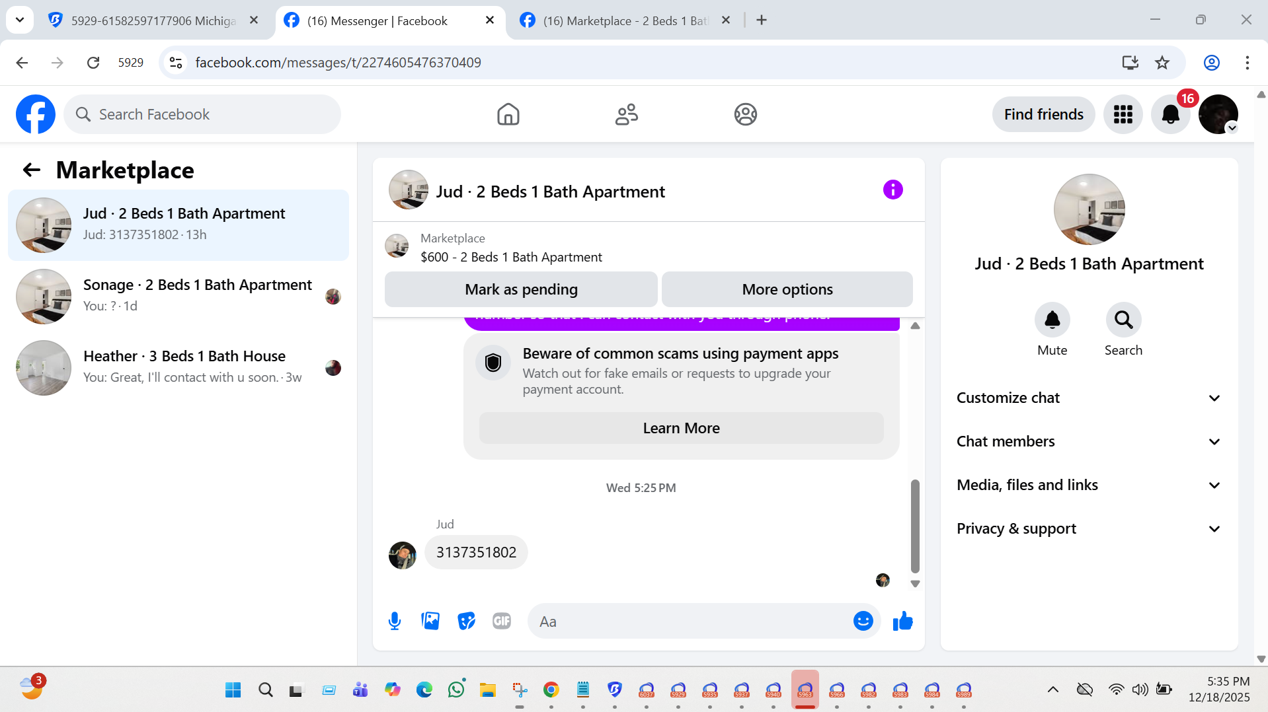Viewport: 1268px width, 712px height.
Task: Open the tab search dropdown arrow
Action: 20,20
